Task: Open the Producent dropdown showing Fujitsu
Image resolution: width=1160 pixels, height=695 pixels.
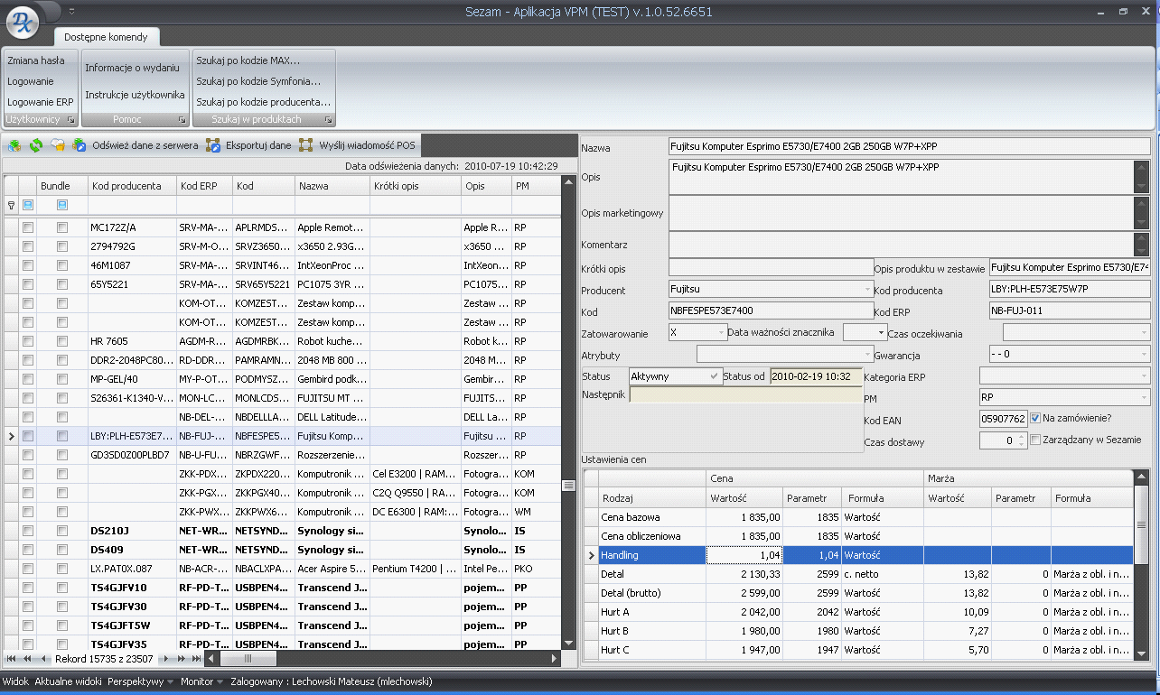Action: tap(868, 290)
